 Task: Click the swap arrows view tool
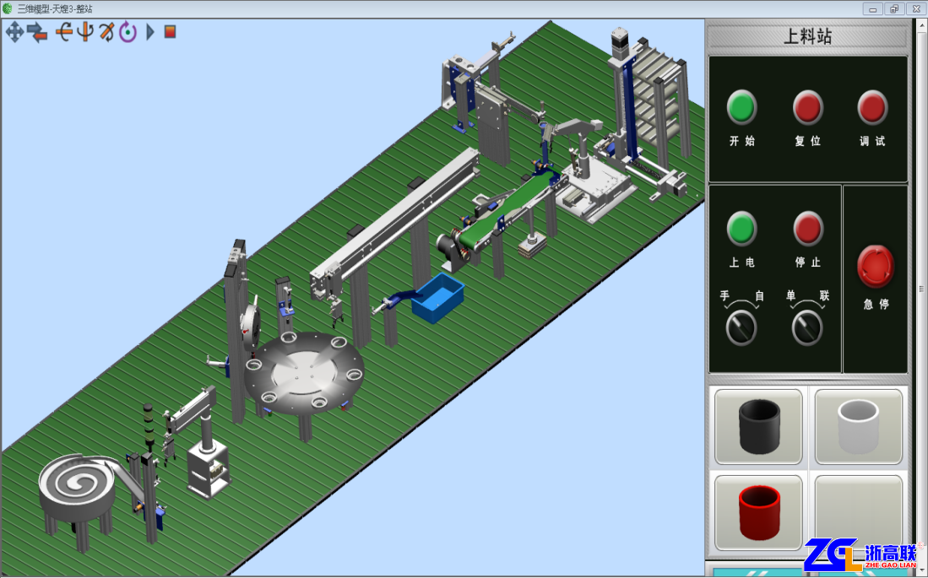point(37,32)
